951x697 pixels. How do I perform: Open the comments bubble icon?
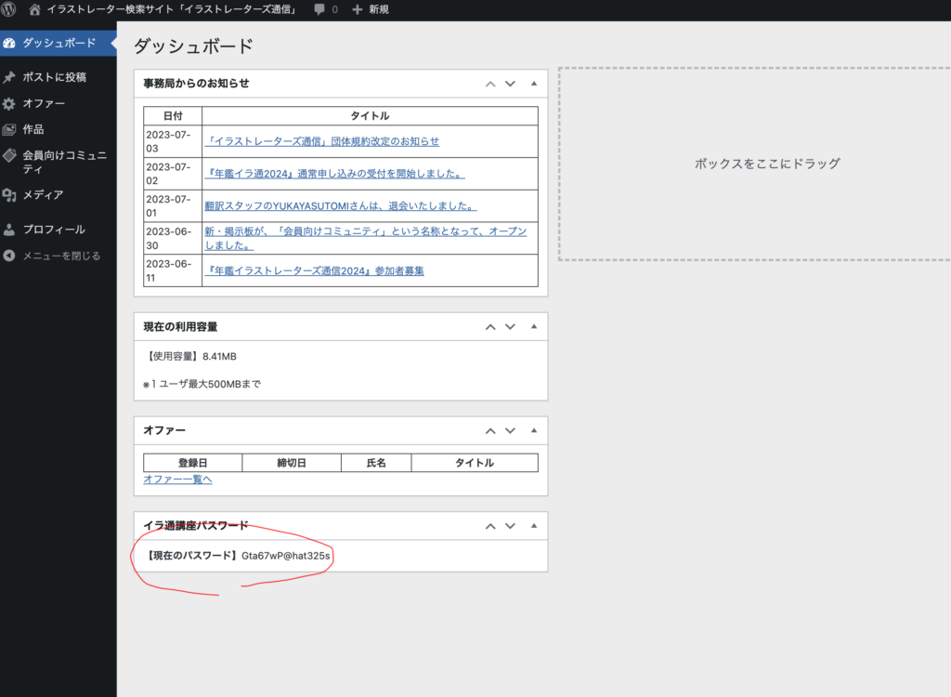point(319,9)
